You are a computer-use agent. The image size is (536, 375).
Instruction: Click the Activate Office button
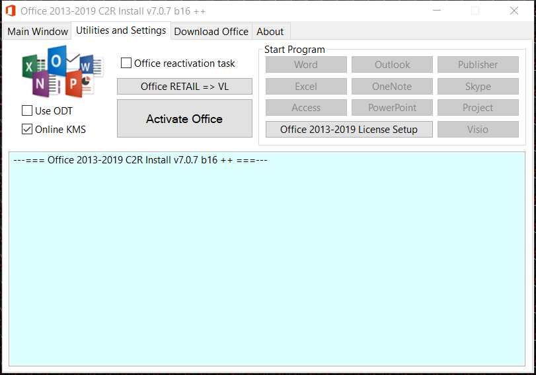coord(184,118)
